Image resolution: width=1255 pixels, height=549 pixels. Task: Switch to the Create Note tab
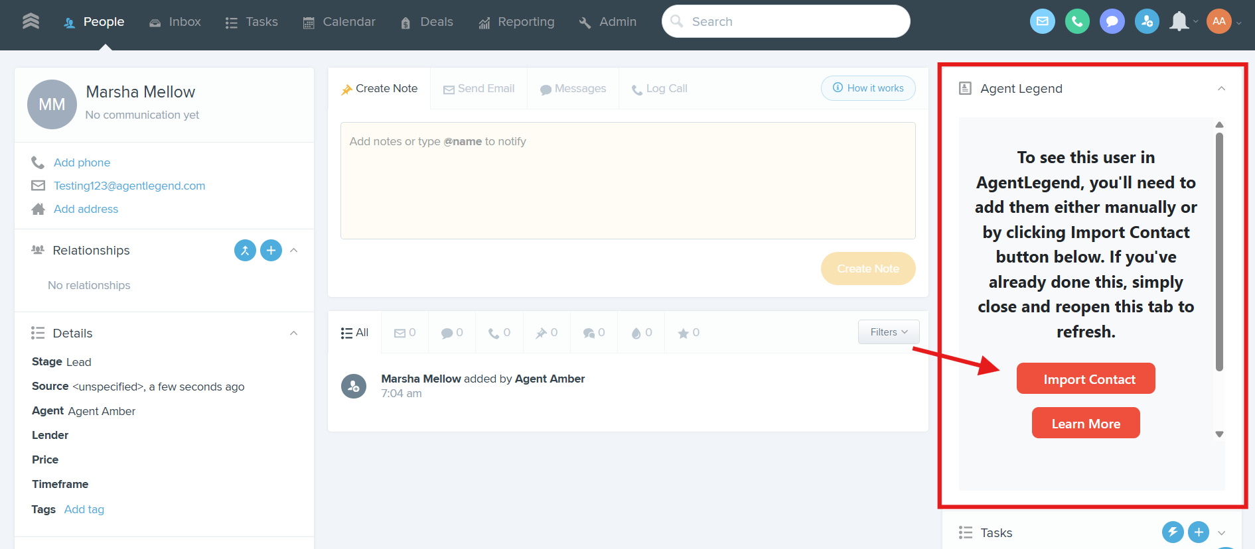tap(379, 88)
